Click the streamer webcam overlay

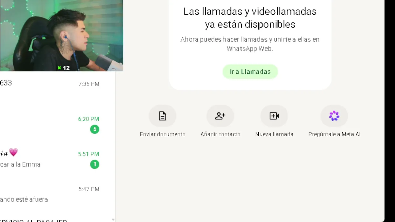tap(61, 35)
